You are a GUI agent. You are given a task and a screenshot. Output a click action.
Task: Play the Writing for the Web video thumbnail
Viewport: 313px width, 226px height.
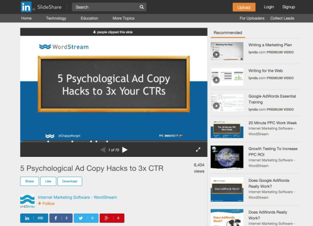tap(227, 77)
